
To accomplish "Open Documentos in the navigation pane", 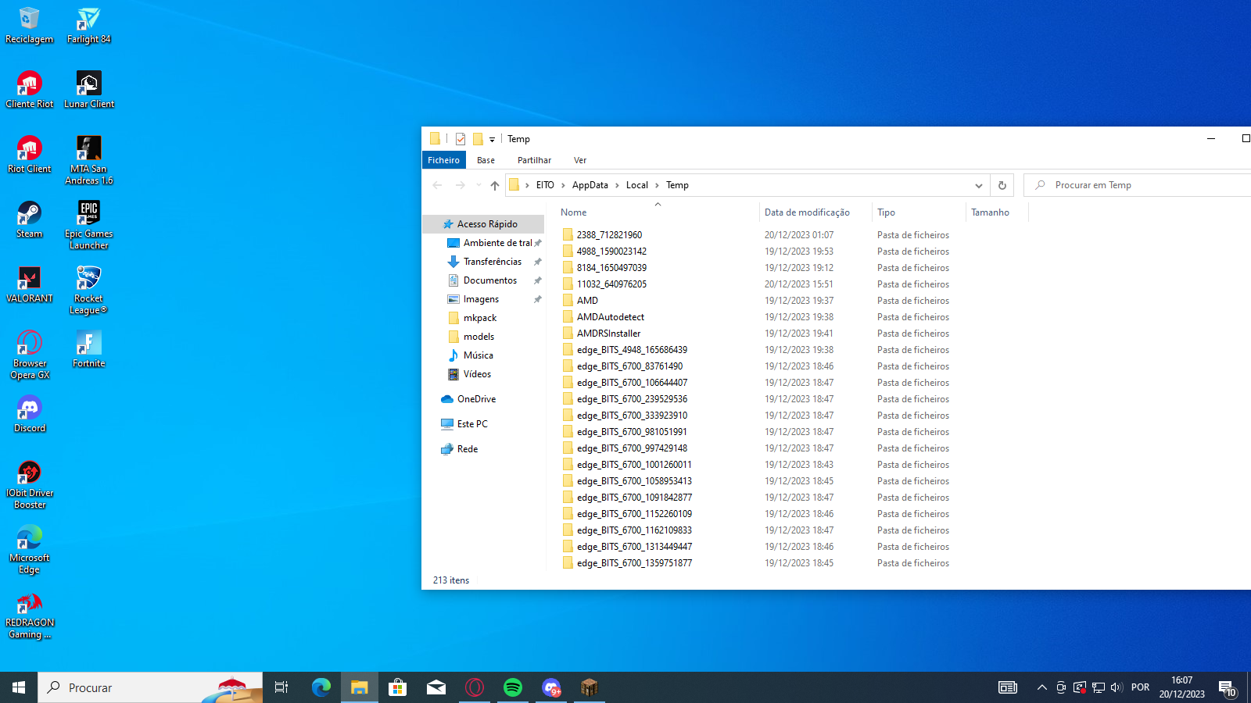I will (489, 280).
